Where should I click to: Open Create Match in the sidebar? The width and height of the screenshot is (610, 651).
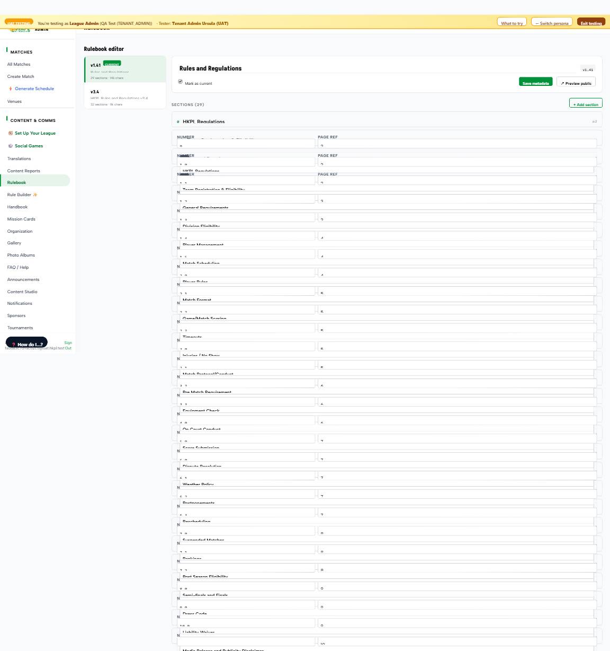21,76
